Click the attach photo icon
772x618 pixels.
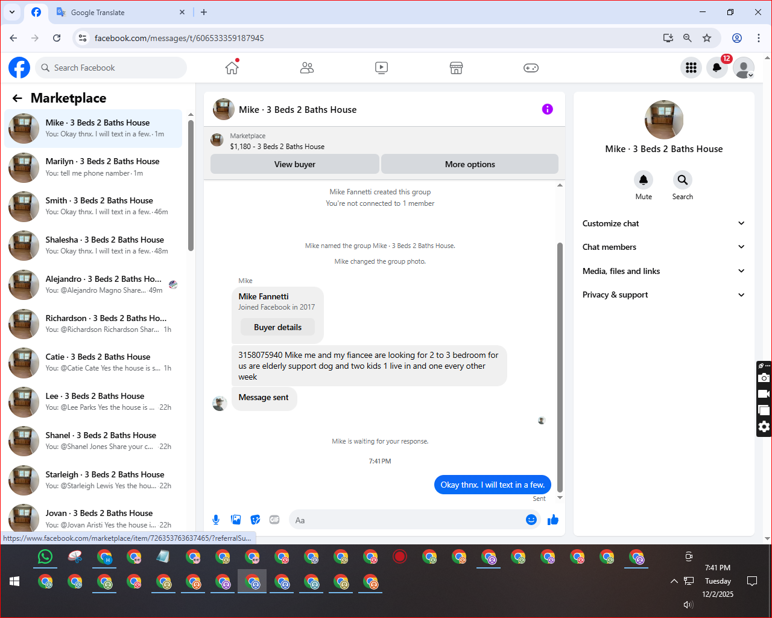tap(236, 520)
